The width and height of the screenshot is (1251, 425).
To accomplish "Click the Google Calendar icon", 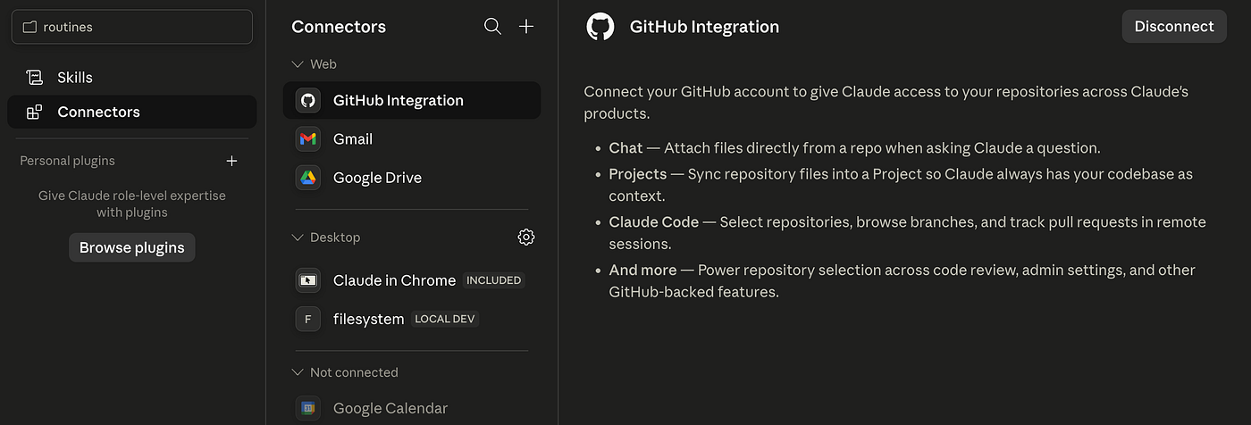I will (308, 408).
